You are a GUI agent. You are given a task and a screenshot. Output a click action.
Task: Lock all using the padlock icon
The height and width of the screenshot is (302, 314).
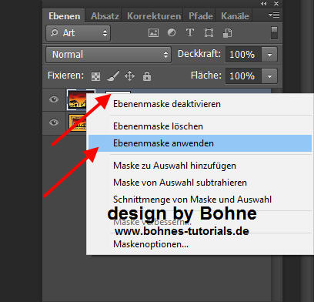coord(147,76)
